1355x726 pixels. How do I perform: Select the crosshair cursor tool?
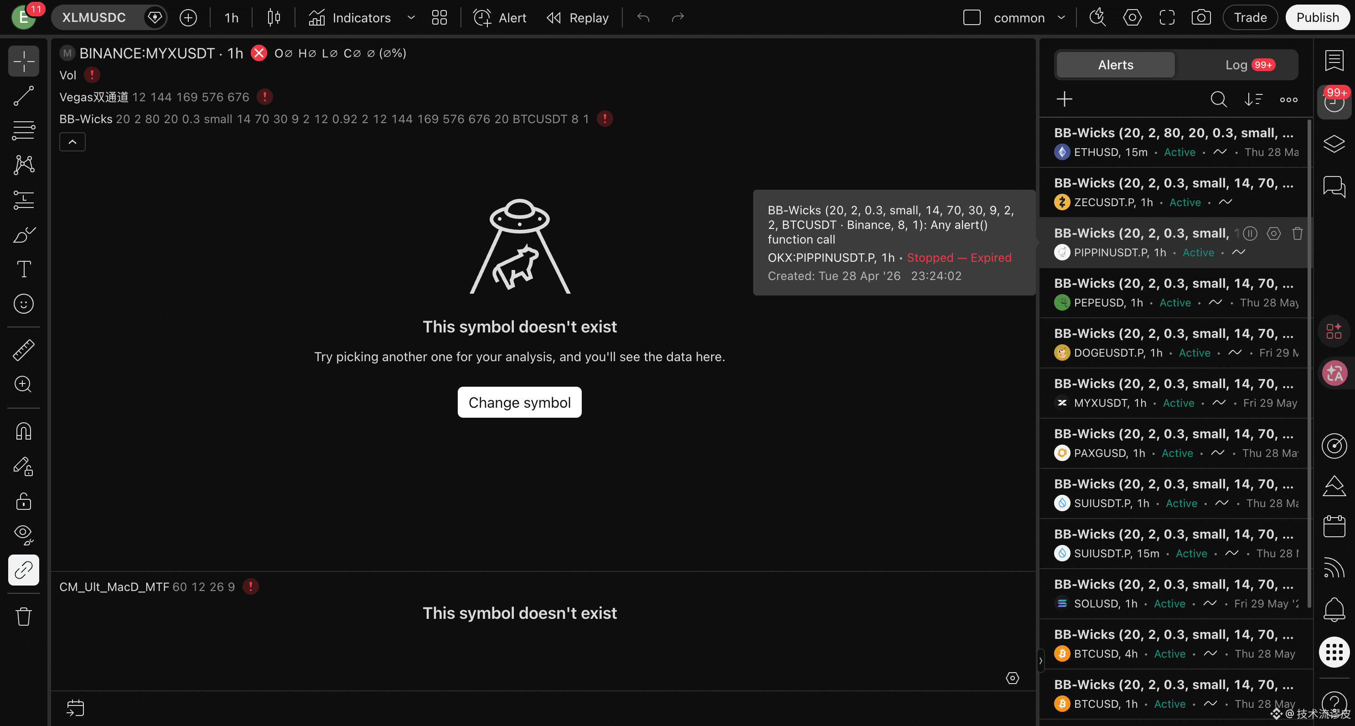click(x=24, y=62)
